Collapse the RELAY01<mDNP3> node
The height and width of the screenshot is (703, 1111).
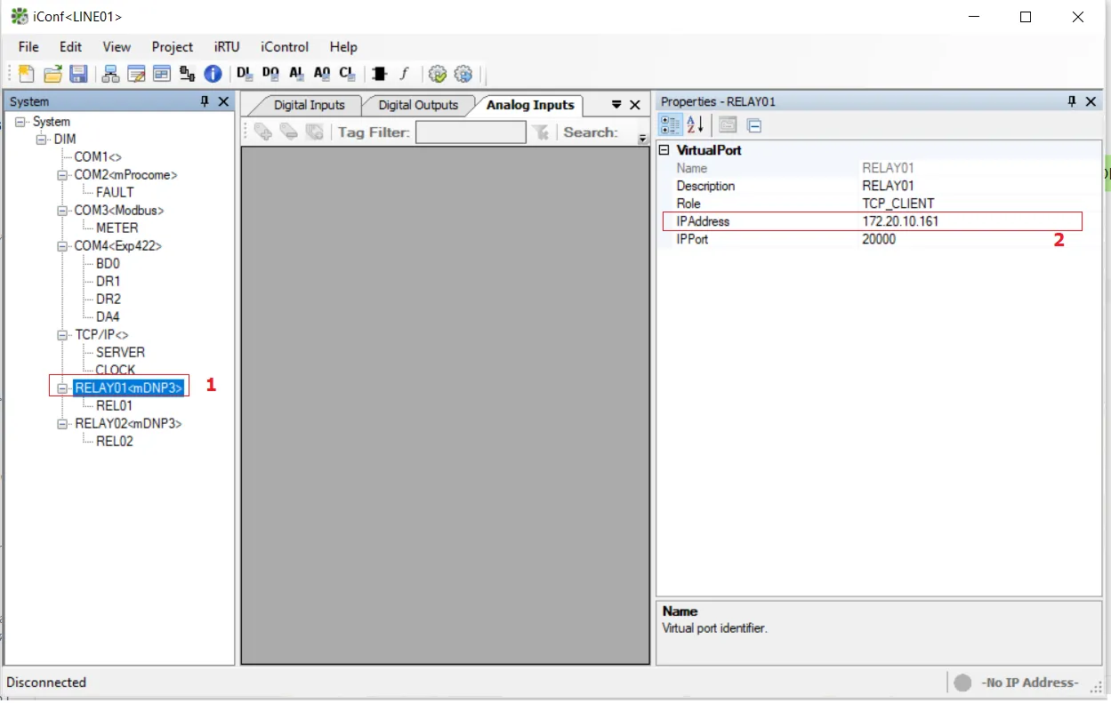coord(62,388)
